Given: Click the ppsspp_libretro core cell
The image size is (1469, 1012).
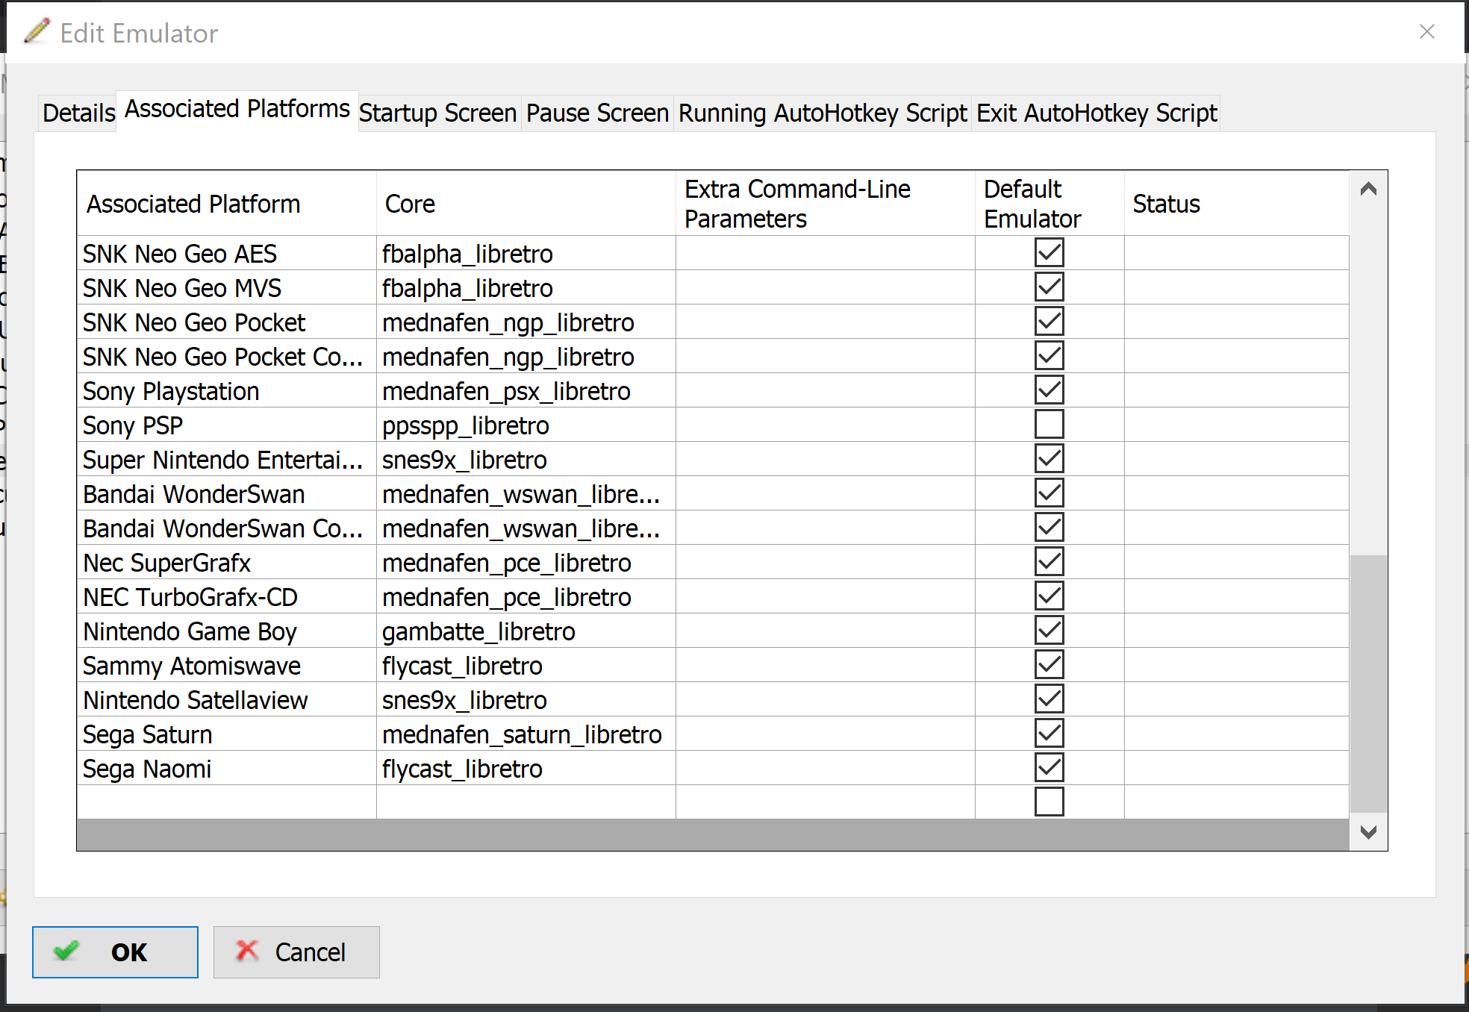Looking at the screenshot, I should (x=526, y=425).
